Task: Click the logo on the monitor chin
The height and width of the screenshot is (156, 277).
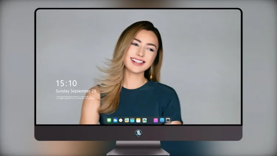Action: pos(138,133)
